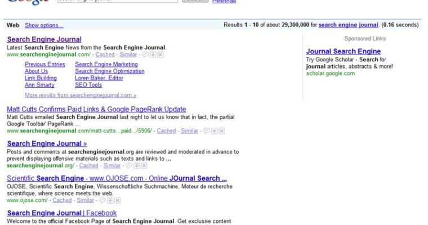Open Matt Cutts Confirms Paid Links result
The height and width of the screenshot is (225, 428).
[x=96, y=109]
